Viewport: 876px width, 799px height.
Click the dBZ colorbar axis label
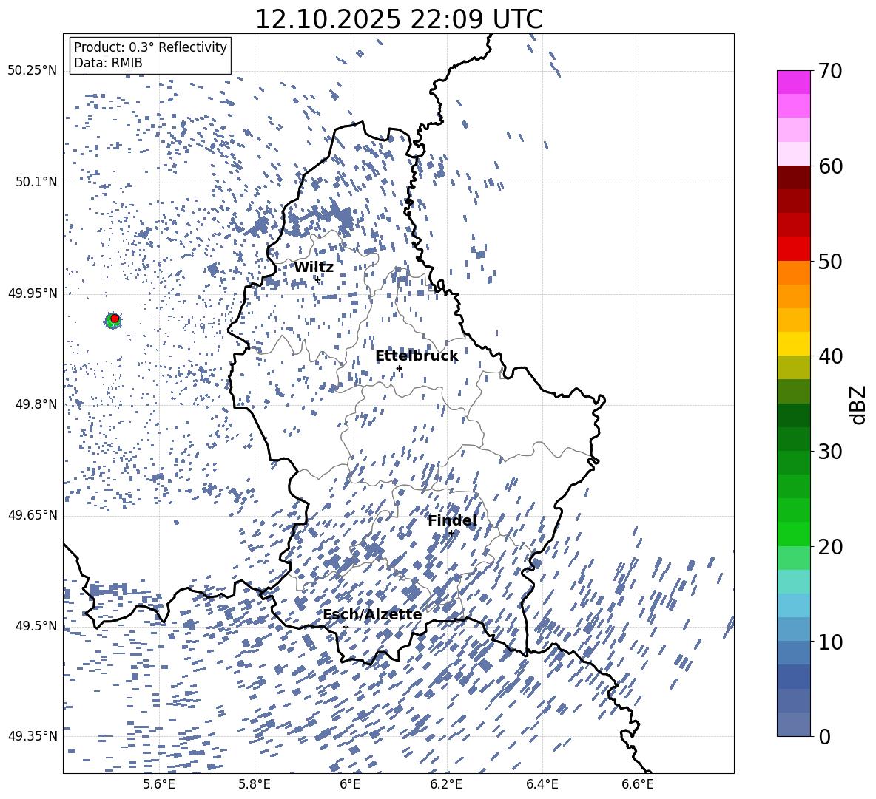[x=858, y=404]
